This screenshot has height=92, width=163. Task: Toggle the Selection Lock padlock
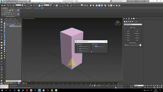click(92, 86)
